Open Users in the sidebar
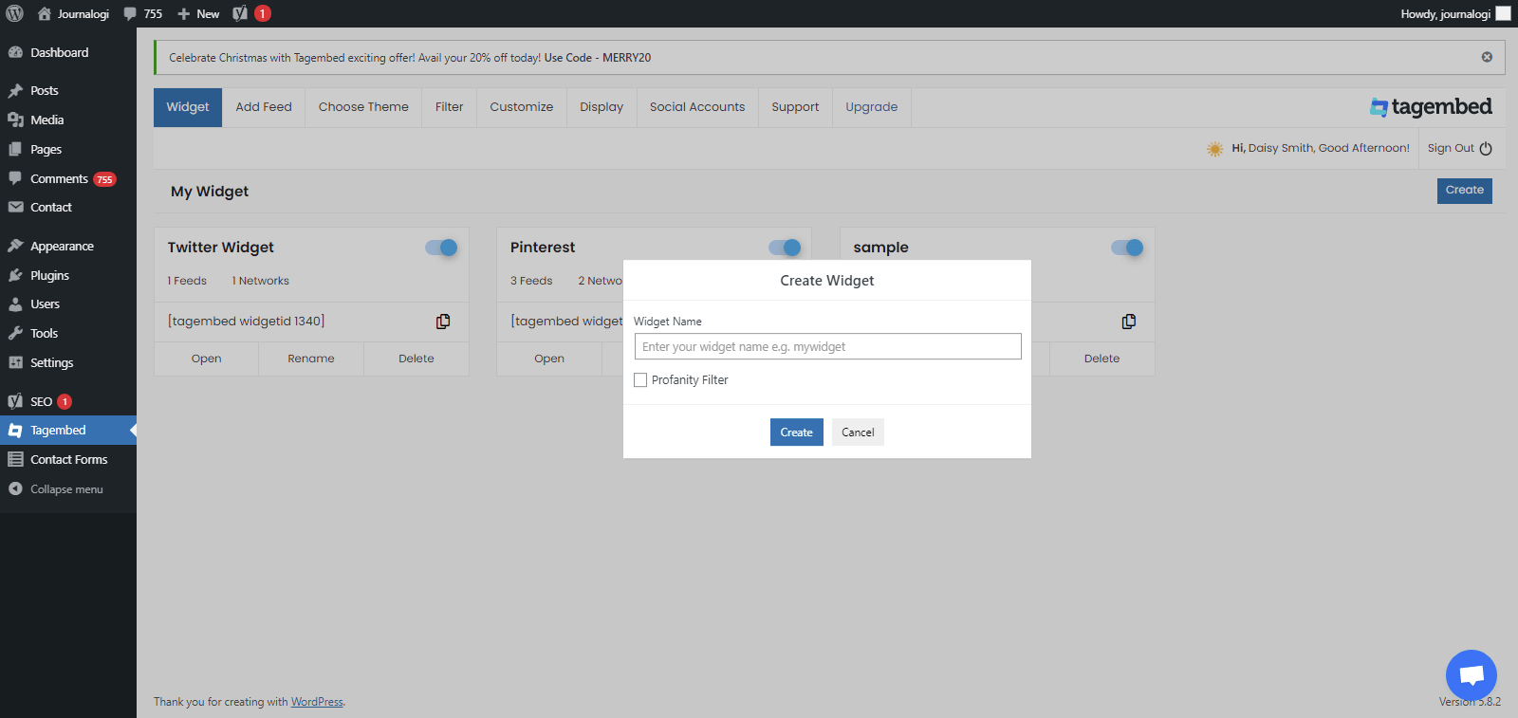This screenshot has width=1518, height=718. tap(68, 304)
